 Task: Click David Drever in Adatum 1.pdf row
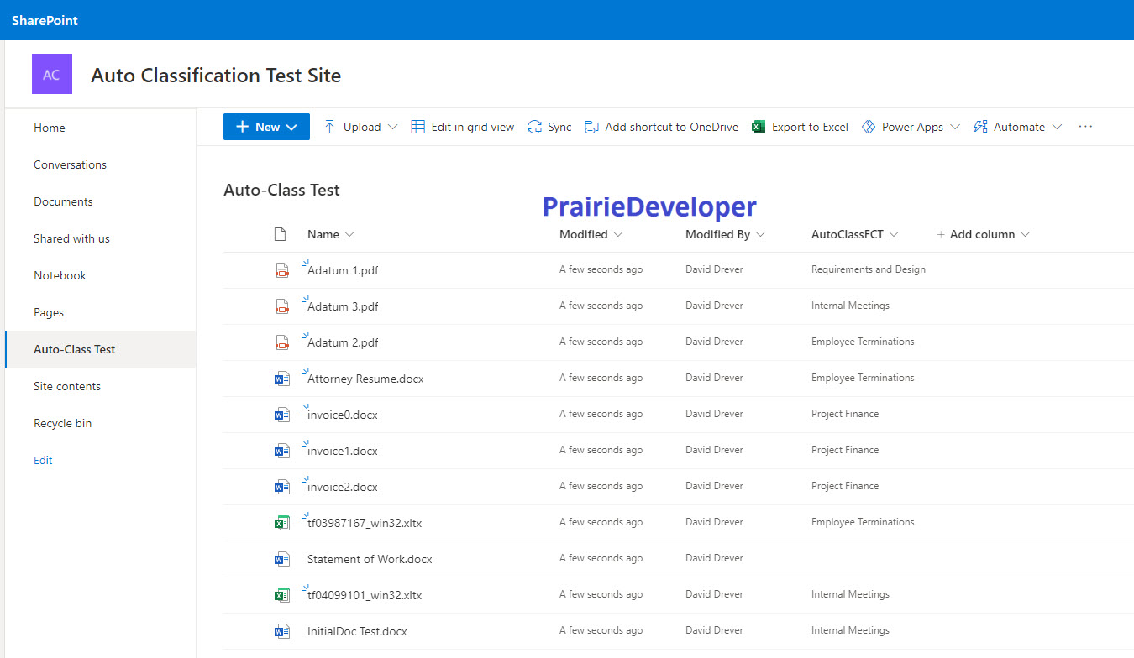coord(714,269)
